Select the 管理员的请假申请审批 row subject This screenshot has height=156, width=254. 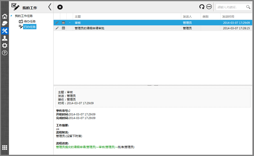(90, 28)
